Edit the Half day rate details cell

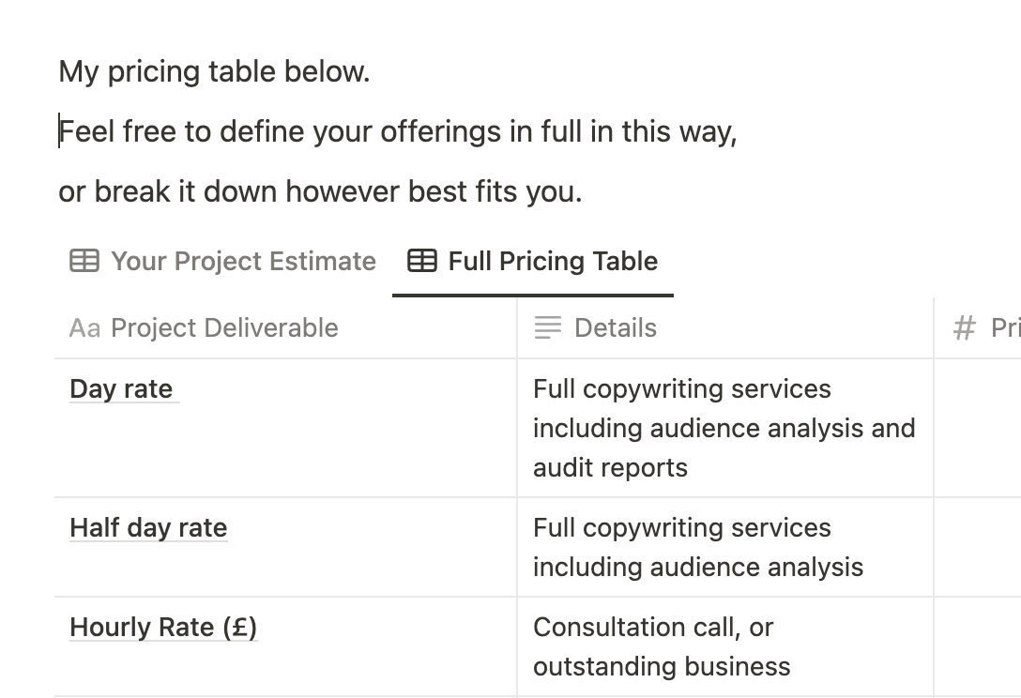[725, 548]
